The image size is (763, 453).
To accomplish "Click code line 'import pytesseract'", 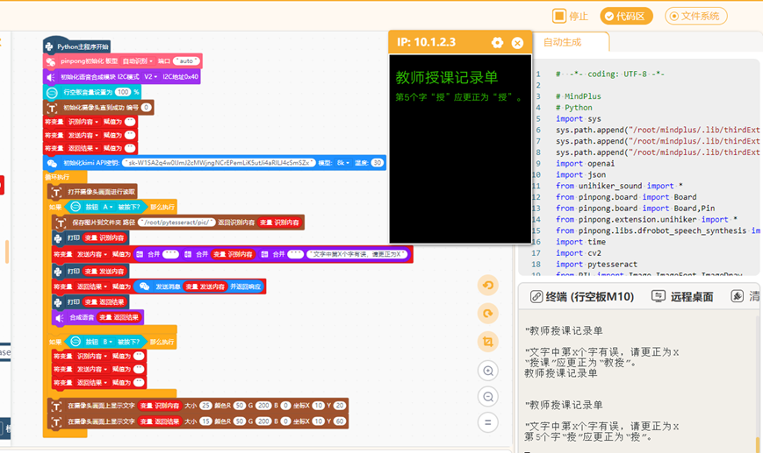I will click(x=596, y=264).
